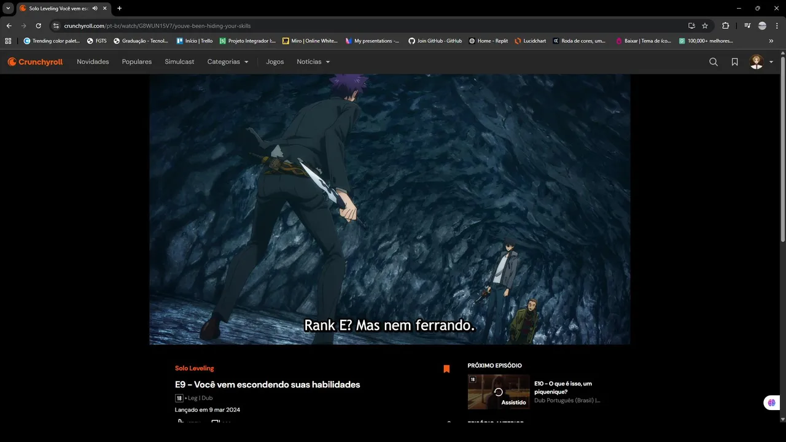Click the purple floating extension button
The width and height of the screenshot is (786, 442).
point(772,403)
